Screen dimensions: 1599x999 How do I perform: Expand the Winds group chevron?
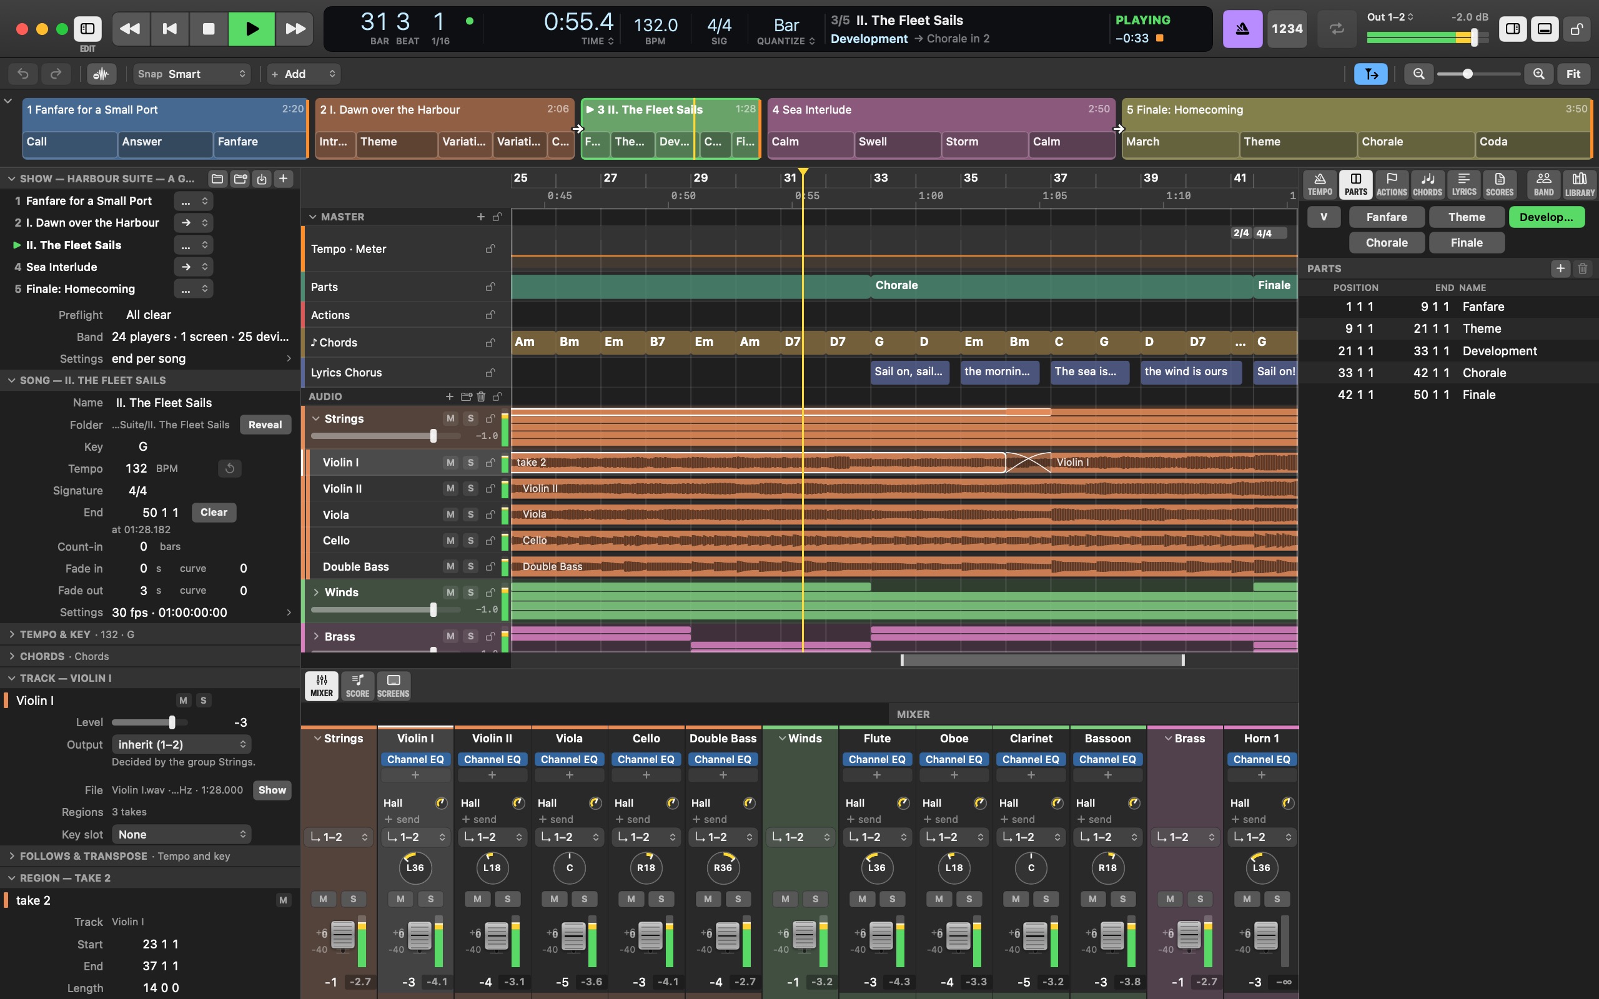[316, 592]
